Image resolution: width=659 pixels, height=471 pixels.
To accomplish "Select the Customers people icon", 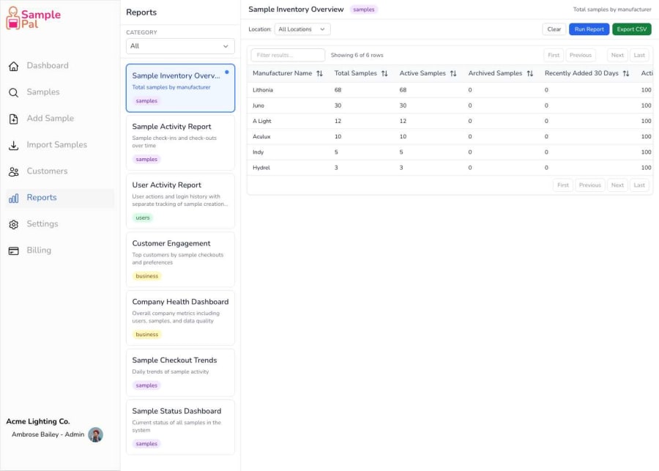I will coord(12,171).
